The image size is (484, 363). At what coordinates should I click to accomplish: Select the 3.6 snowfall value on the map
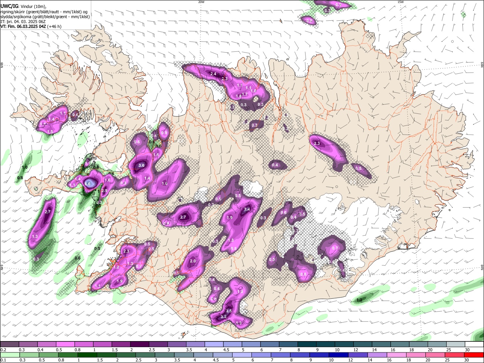pos(142,165)
